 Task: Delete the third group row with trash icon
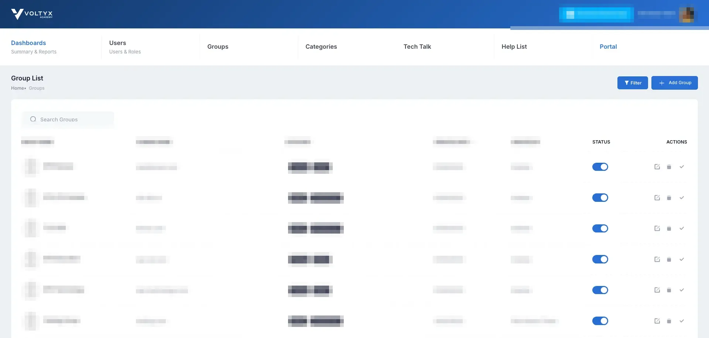pos(669,228)
